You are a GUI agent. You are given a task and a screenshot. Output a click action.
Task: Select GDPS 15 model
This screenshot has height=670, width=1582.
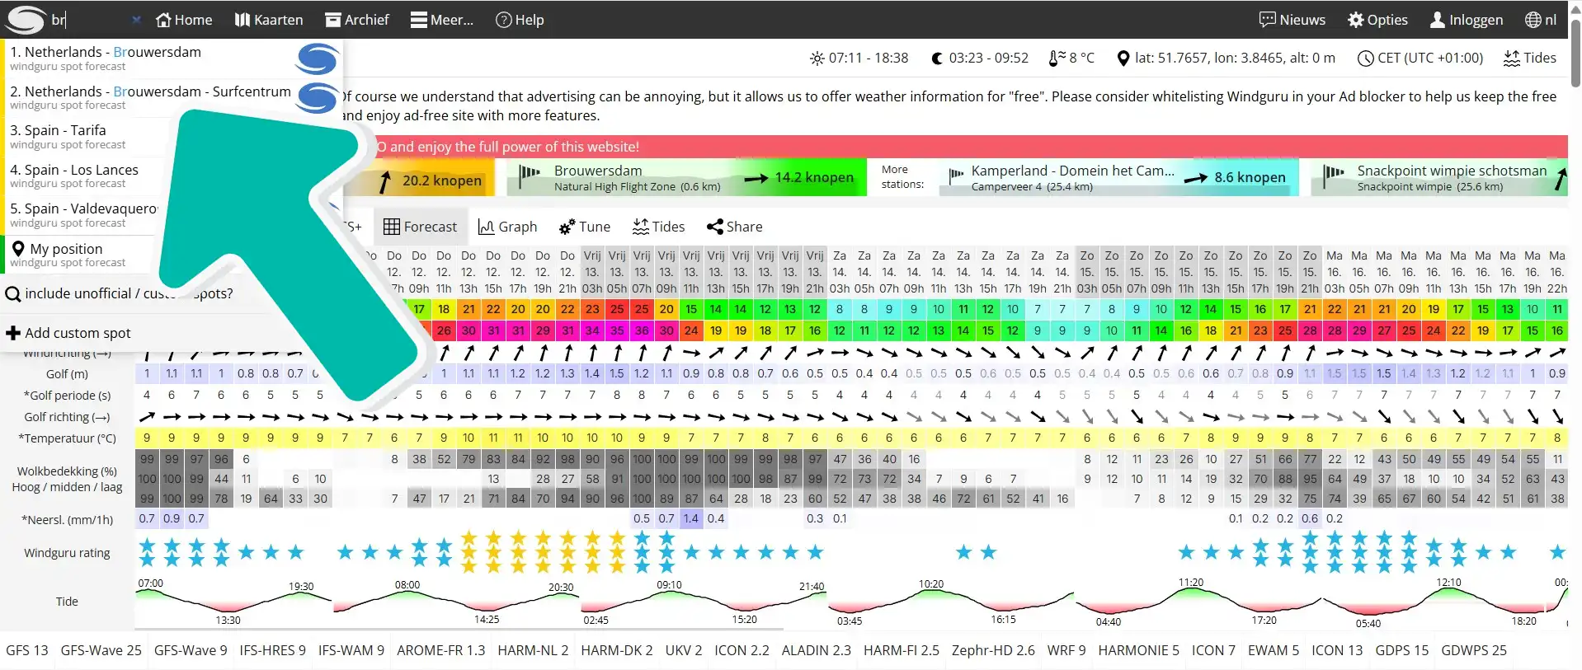point(1402,650)
